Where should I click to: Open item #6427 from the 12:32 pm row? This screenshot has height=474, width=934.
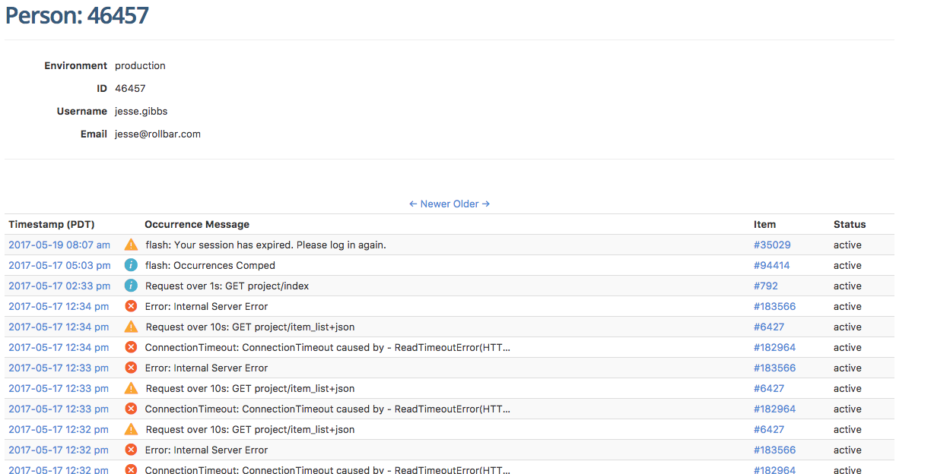[767, 428]
